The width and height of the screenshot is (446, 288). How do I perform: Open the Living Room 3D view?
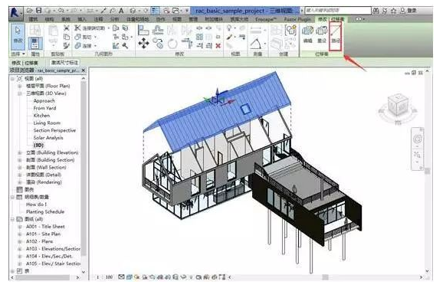[x=47, y=123]
